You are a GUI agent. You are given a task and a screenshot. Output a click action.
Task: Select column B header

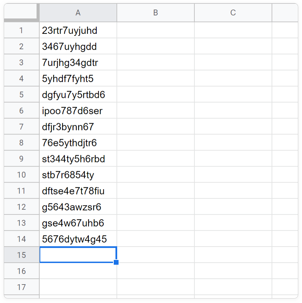tap(155, 13)
